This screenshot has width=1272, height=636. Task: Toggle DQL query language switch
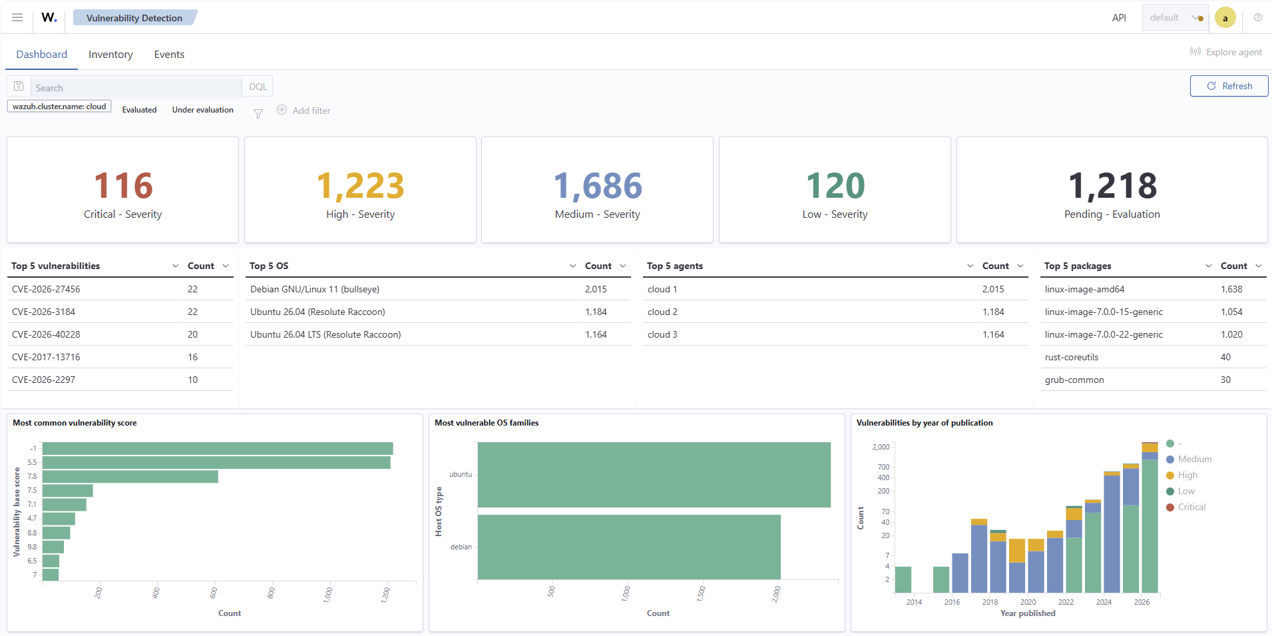coord(258,87)
